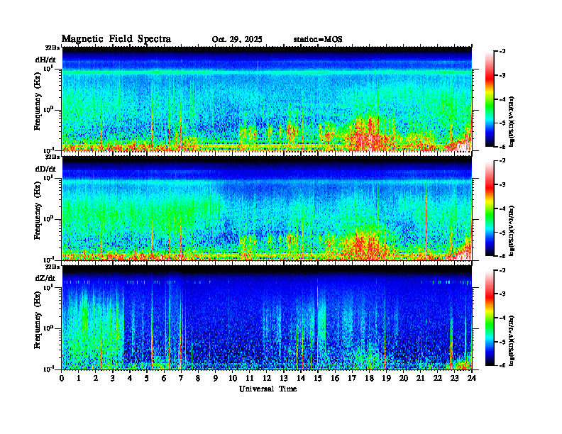Viewport: 562px width, 434px height.
Task: Click hour '15' on the time axis
Action: pyautogui.click(x=318, y=379)
